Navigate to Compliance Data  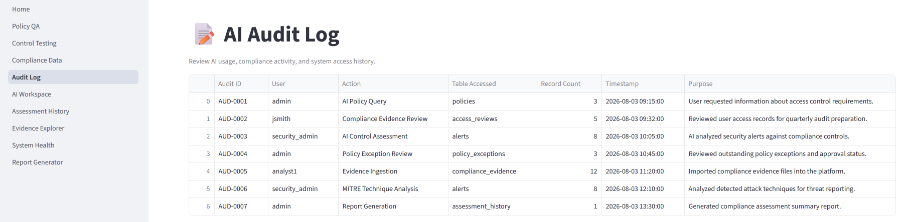(x=73, y=60)
